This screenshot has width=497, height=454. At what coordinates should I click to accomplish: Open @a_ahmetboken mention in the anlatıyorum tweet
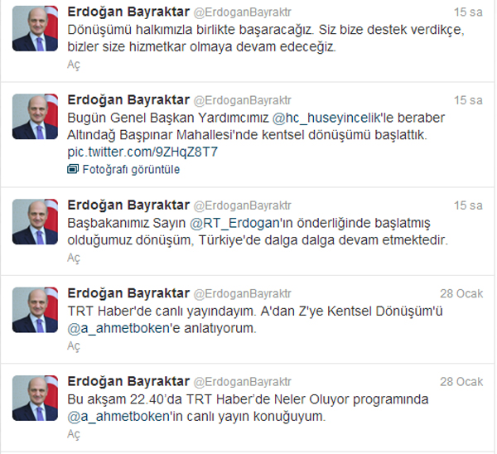pos(119,328)
